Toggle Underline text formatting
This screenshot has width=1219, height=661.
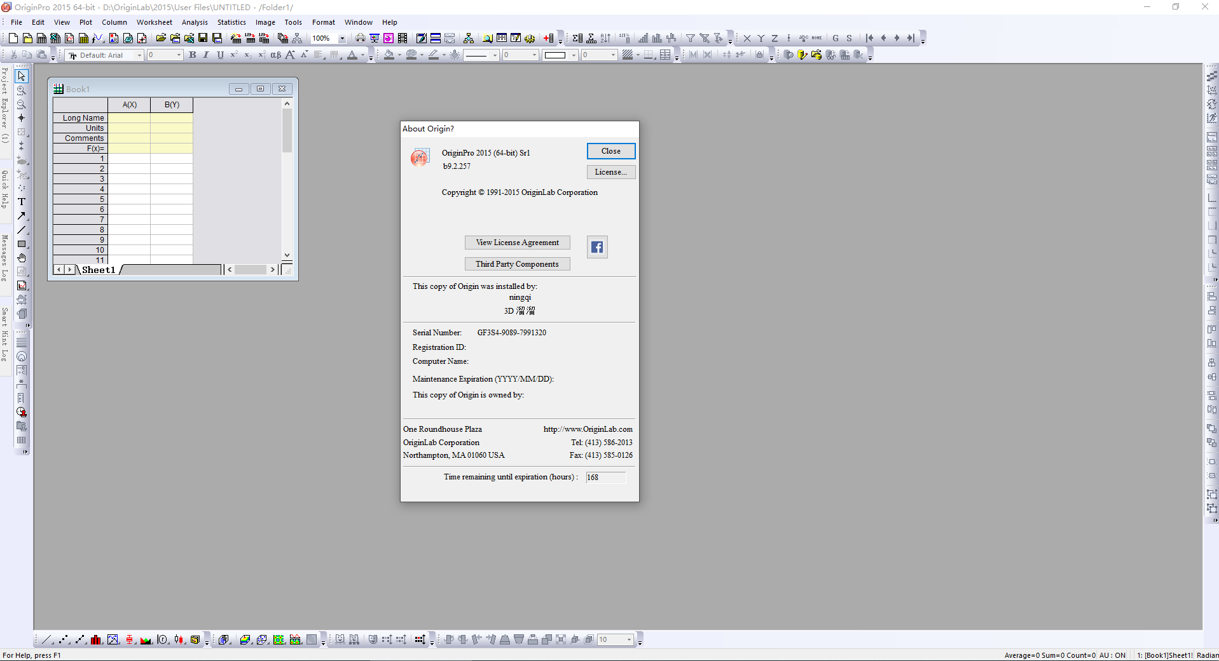[x=220, y=55]
